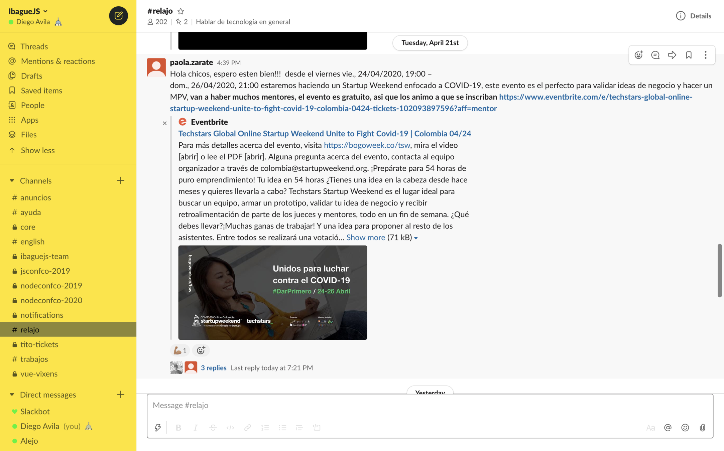724x451 pixels.
Task: Collapse the Channels section
Action: click(x=12, y=180)
